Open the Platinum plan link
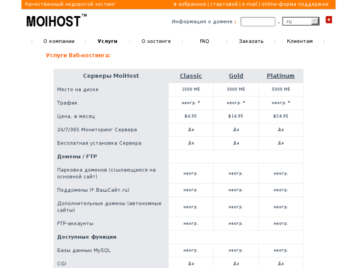This screenshot has height=268, width=357. 281,76
